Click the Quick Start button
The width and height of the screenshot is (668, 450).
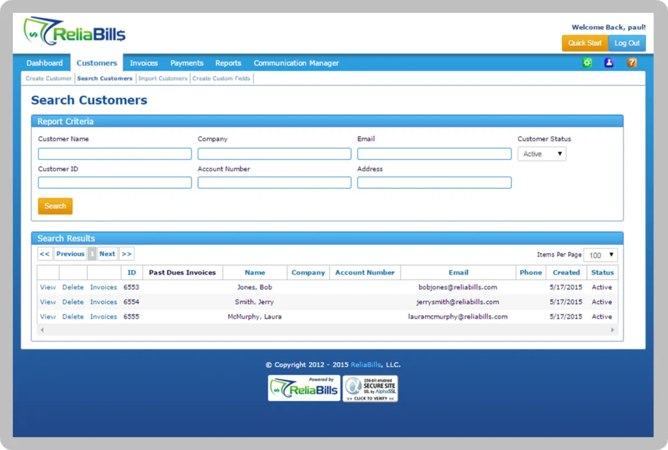(x=584, y=43)
